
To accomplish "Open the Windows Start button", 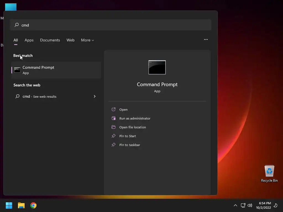I will click(9, 205).
